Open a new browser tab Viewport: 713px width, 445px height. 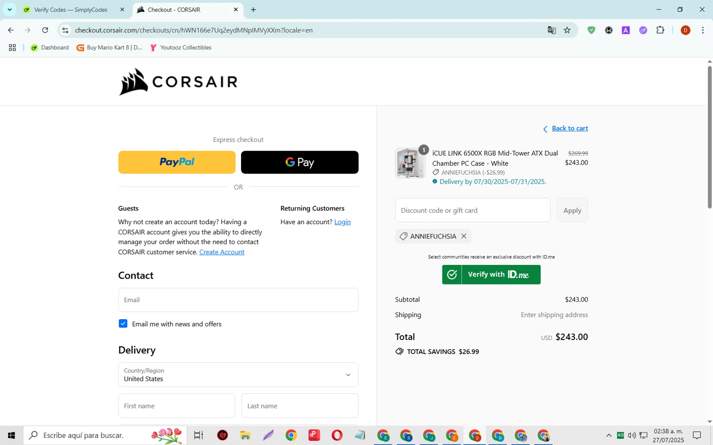[x=253, y=9]
